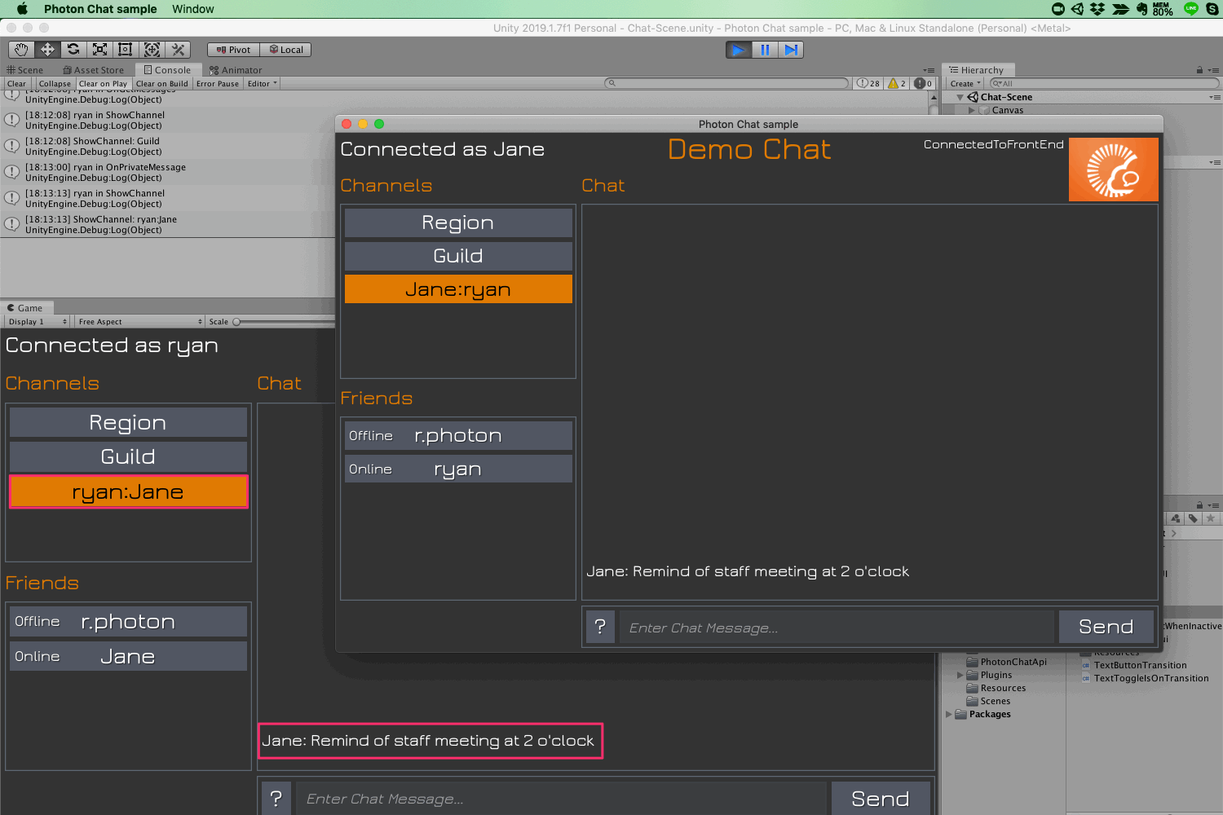This screenshot has height=815, width=1223.
Task: Open the Display 1 dropdown in Game view
Action: point(37,322)
